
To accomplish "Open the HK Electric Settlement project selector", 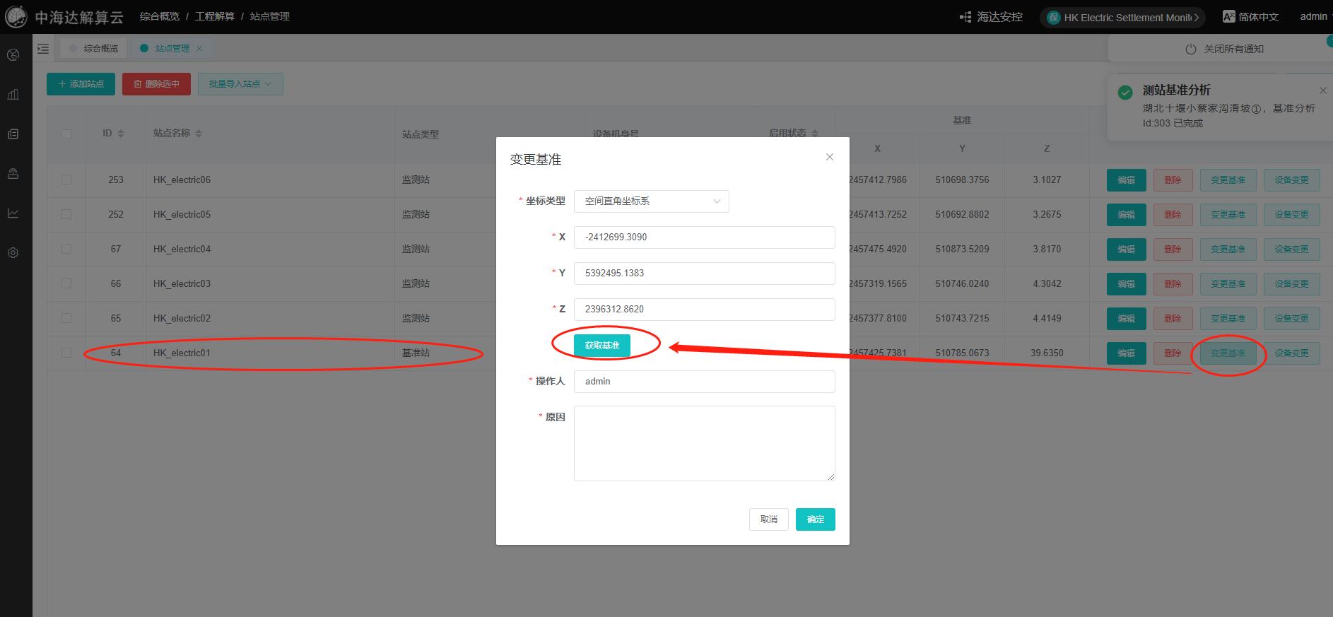I will pyautogui.click(x=1121, y=18).
